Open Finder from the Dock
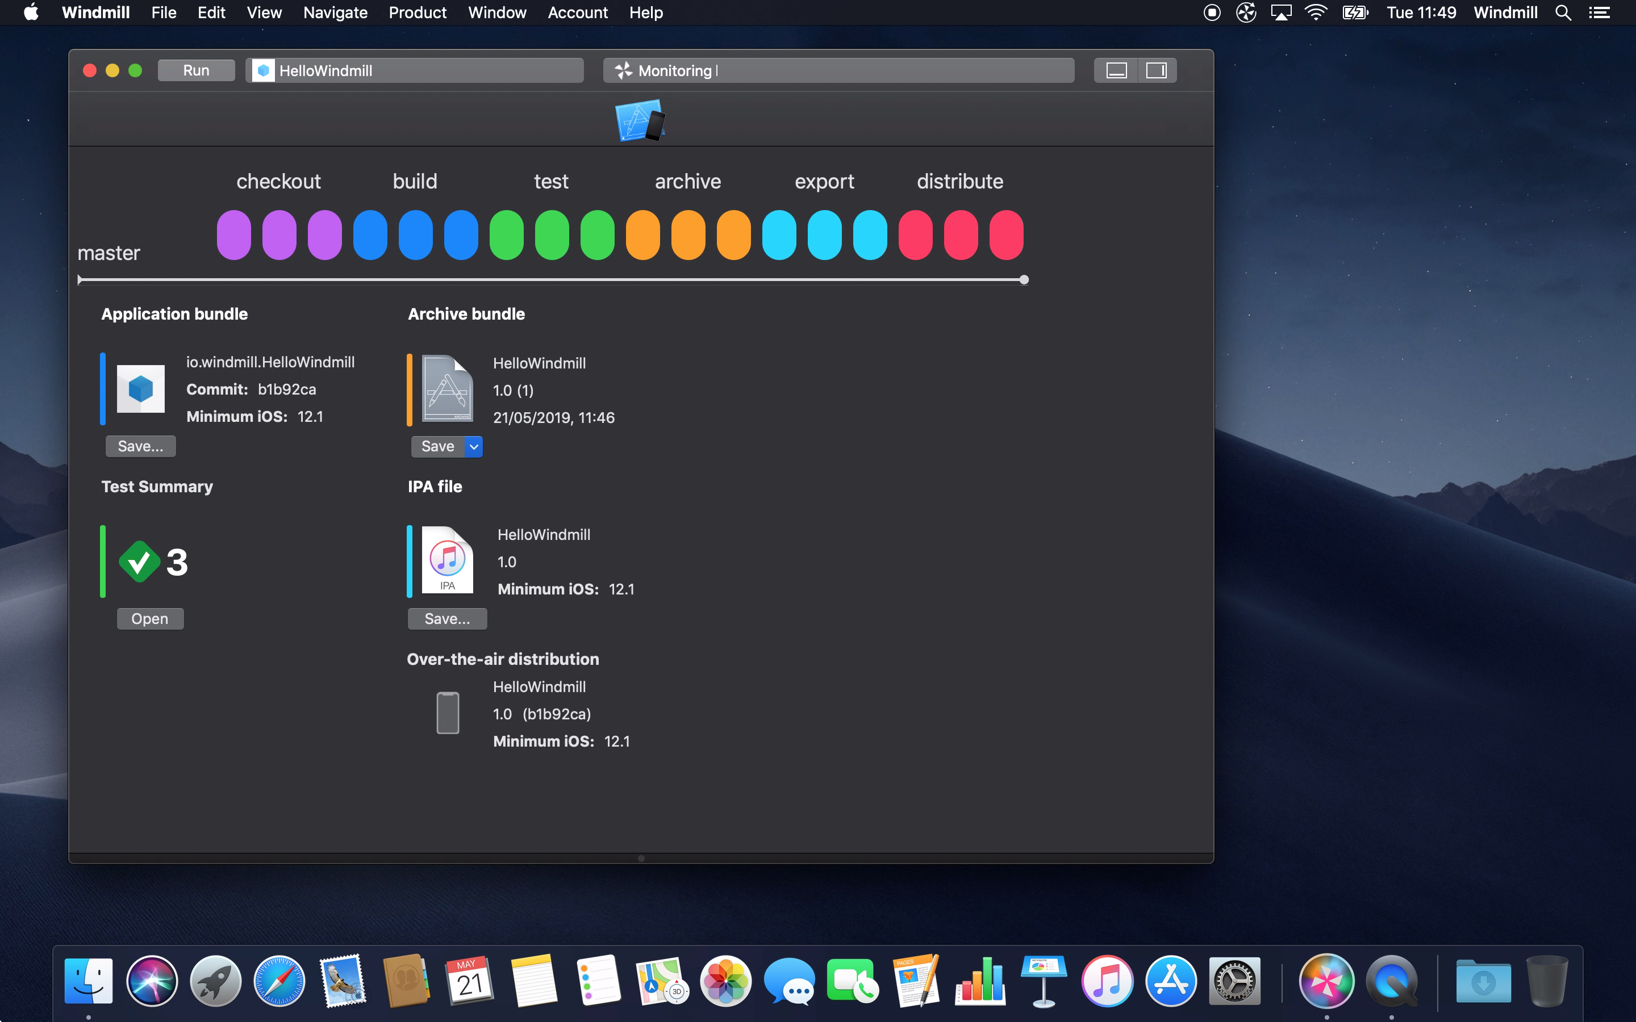The height and width of the screenshot is (1022, 1636). click(89, 981)
